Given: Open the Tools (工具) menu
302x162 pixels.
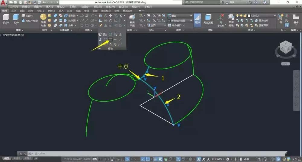Looking at the screenshot, I should coord(73,7).
